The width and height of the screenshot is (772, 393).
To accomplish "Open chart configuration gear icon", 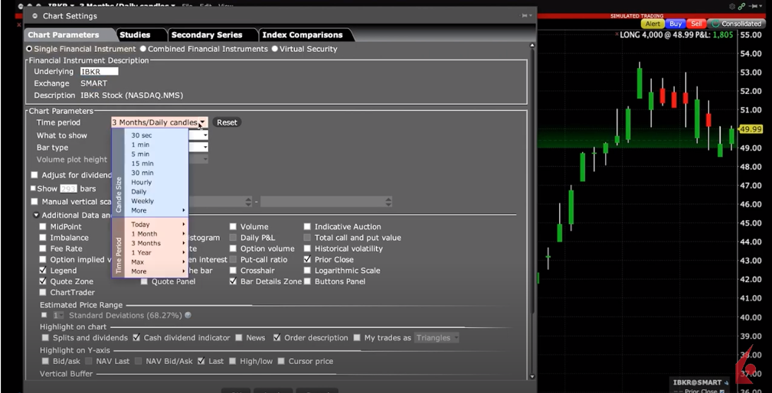I will (x=731, y=6).
